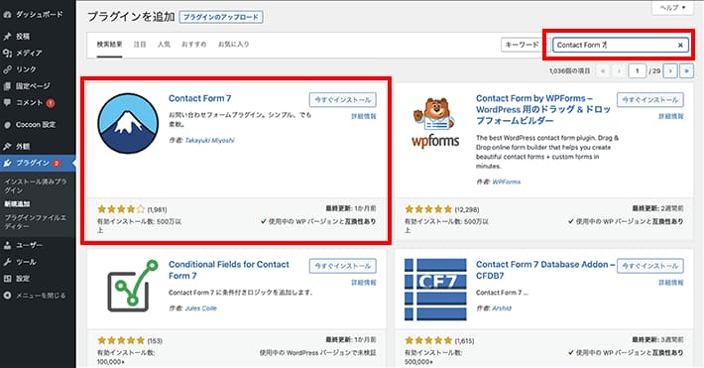Click the plugin search input field
The image size is (704, 368).
tap(621, 45)
